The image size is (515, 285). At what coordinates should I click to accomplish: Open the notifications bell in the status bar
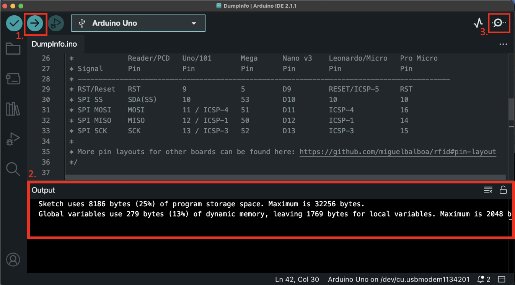(x=484, y=279)
